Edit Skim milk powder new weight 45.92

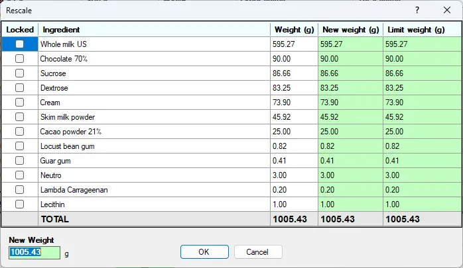(x=350, y=117)
